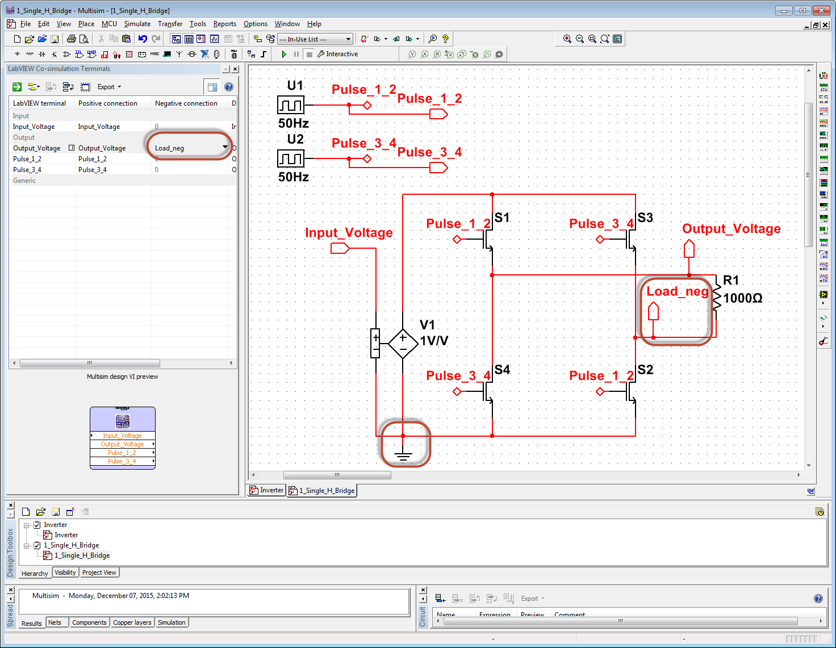Click the Output_Voltage positive connection cell
Screen dimensions: 836x648
[114, 148]
